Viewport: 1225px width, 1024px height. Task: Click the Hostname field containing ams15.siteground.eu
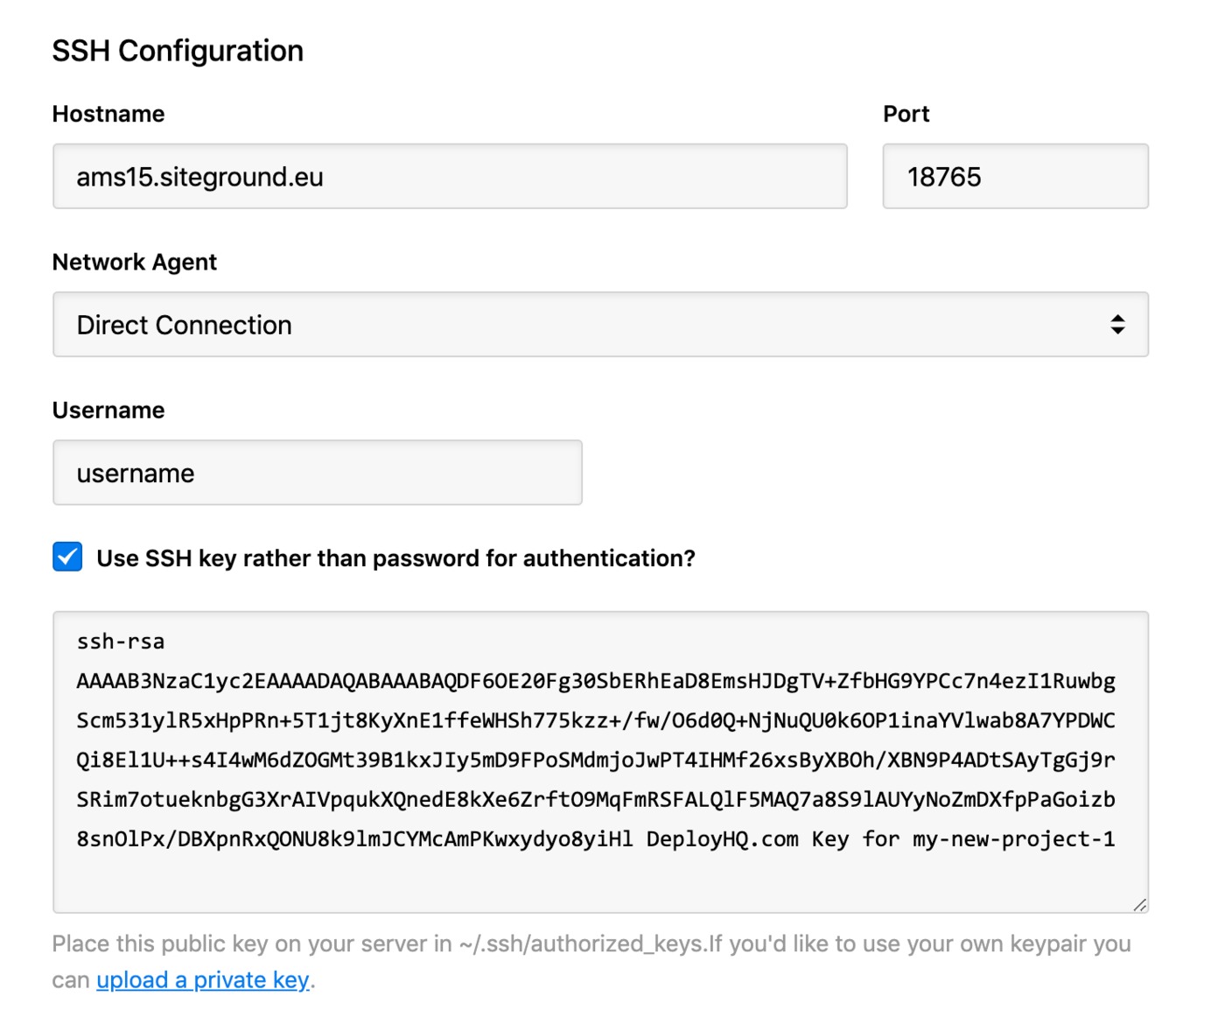pyautogui.click(x=449, y=177)
